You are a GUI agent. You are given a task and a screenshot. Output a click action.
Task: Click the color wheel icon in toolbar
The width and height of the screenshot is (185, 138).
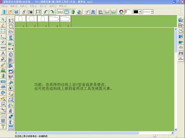coord(121,12)
